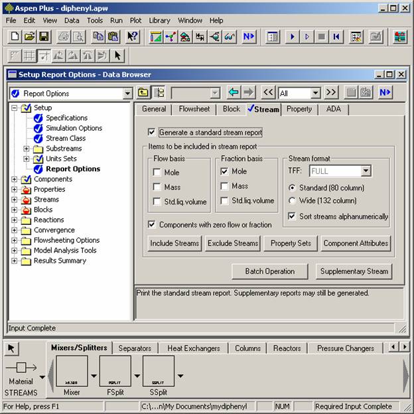
Task: Click the Supplementary Stream button
Action: (x=353, y=271)
